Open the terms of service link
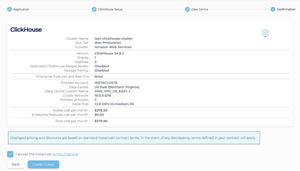This screenshot has height=171, width=300. pos(65,154)
